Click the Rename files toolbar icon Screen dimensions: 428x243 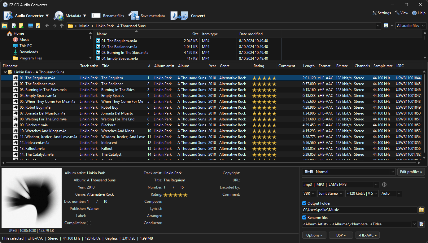96,15
